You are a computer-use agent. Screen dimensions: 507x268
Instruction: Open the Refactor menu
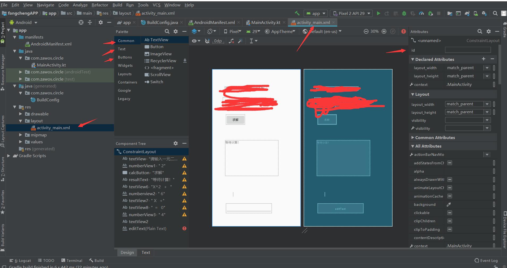pos(100,5)
